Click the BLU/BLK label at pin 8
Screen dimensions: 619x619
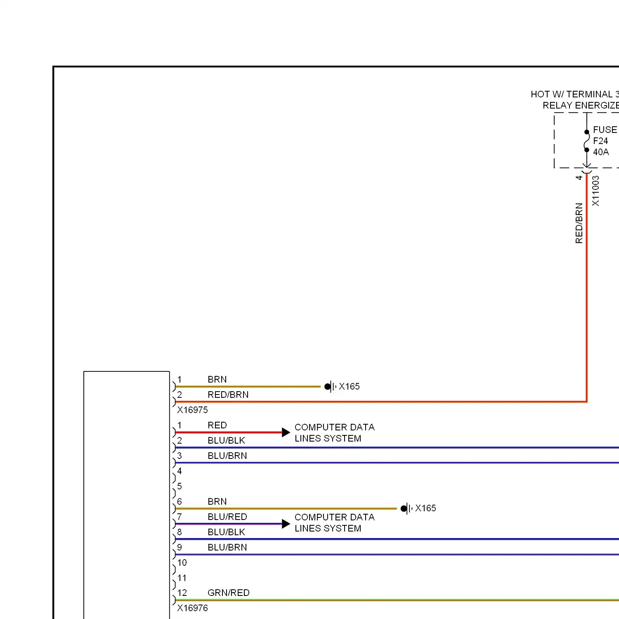point(226,532)
